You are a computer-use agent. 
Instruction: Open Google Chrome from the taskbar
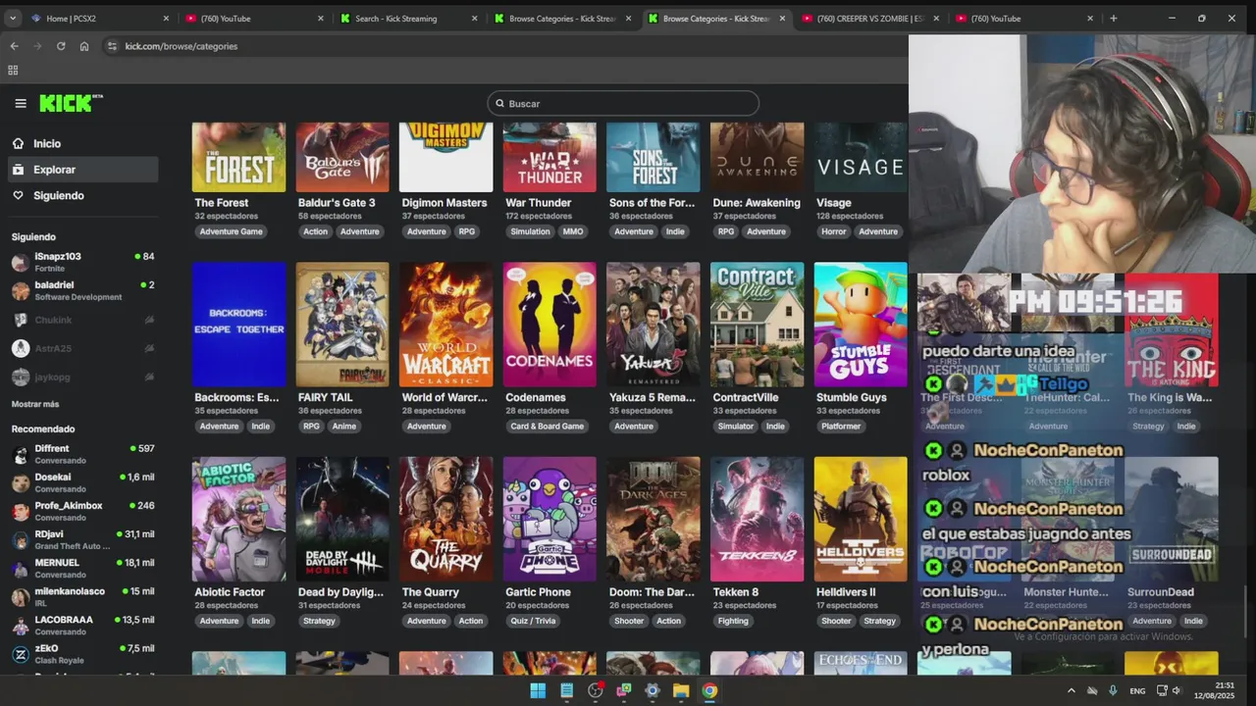pyautogui.click(x=709, y=690)
